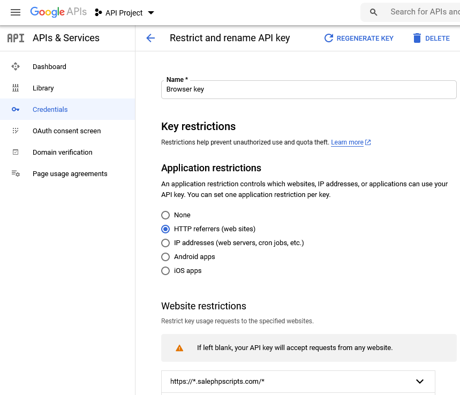This screenshot has height=395, width=460.
Task: Click the back arrow icon
Action: tap(150, 38)
